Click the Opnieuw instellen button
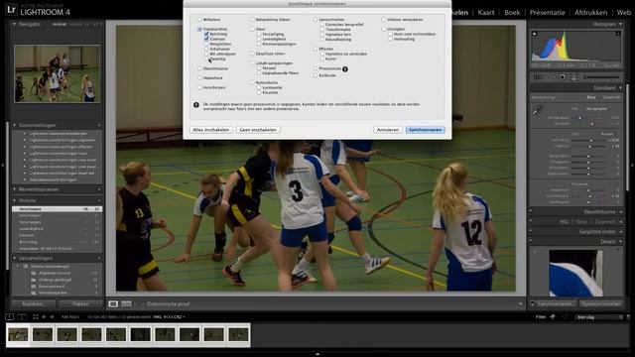 [x=600, y=304]
